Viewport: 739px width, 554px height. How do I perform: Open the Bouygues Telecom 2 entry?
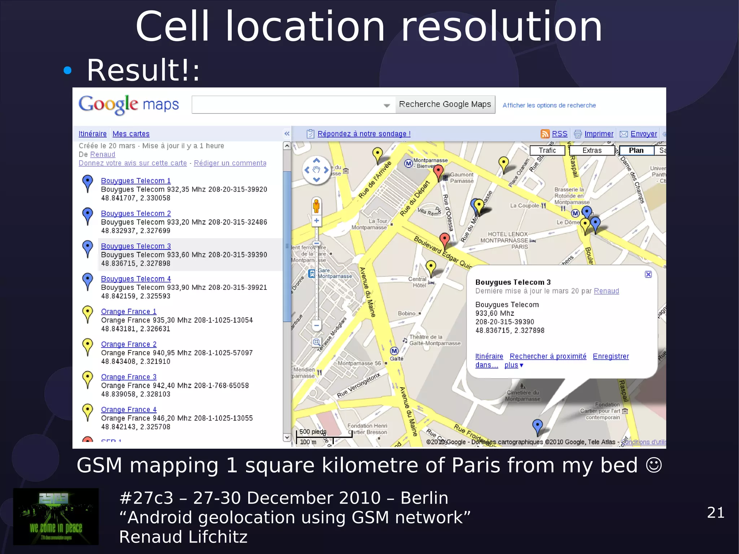[x=136, y=214]
